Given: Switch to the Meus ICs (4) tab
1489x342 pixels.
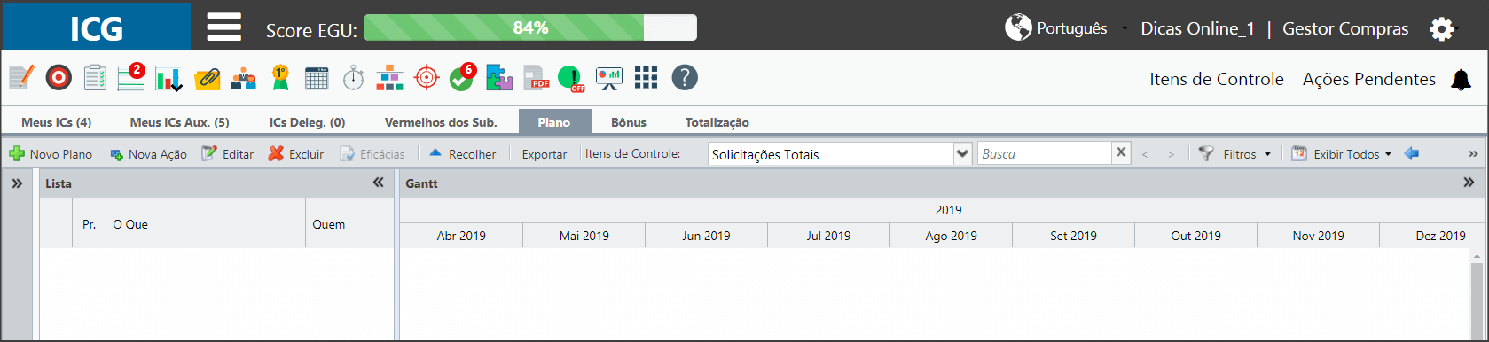Looking at the screenshot, I should pos(57,122).
